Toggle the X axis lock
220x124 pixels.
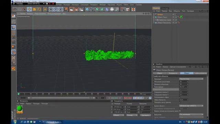click(51, 9)
